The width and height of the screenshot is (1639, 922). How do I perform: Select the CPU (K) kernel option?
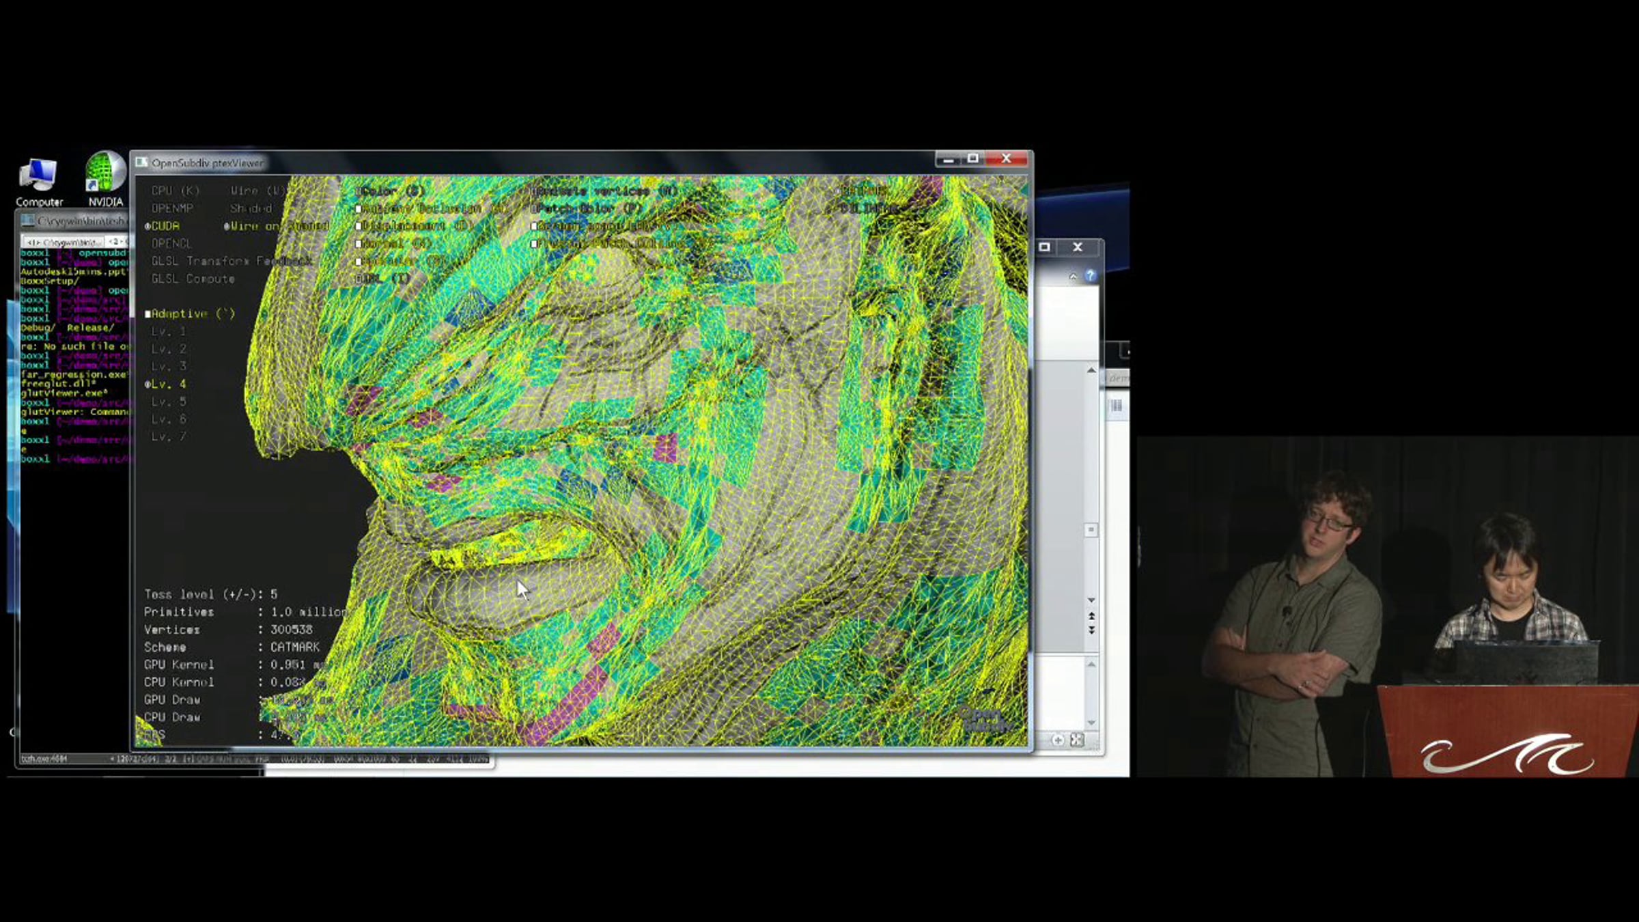tap(175, 191)
